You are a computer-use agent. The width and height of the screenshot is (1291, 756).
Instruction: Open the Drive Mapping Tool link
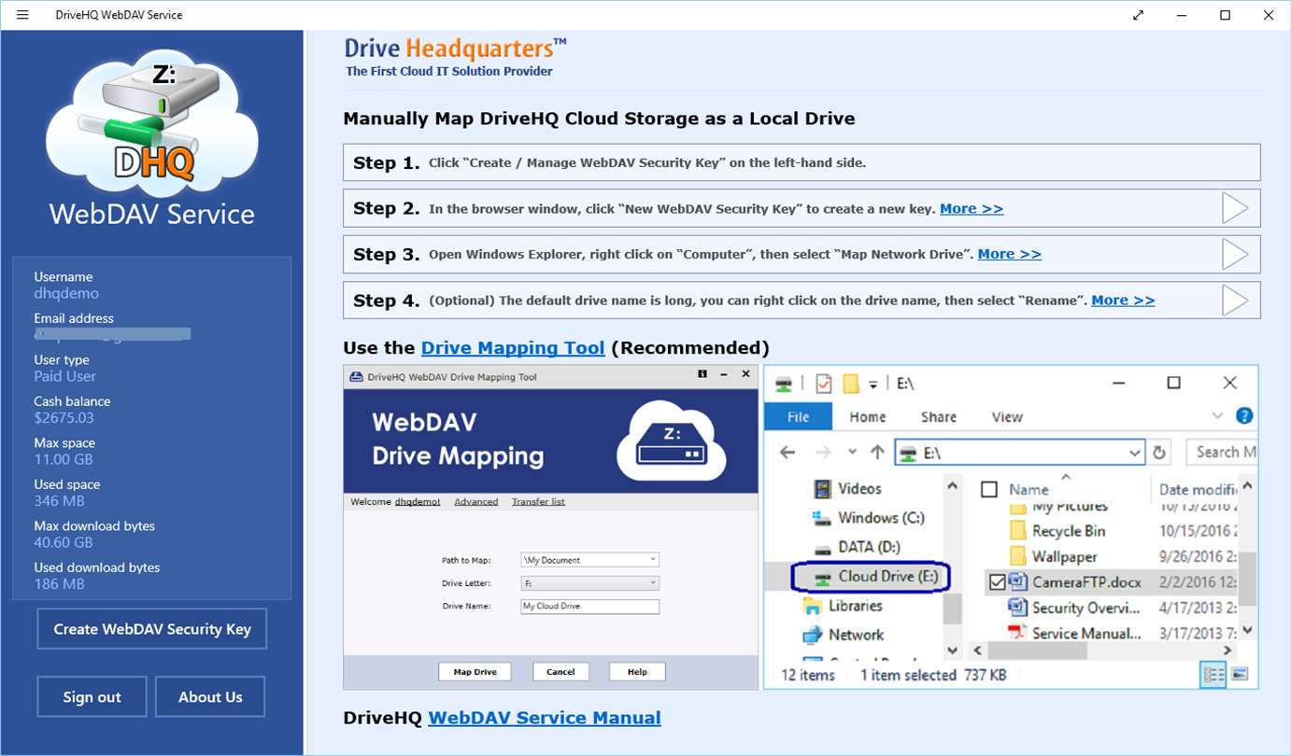(x=513, y=348)
